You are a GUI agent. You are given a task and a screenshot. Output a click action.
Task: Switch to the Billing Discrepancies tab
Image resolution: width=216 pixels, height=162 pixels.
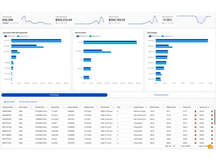click(161, 95)
